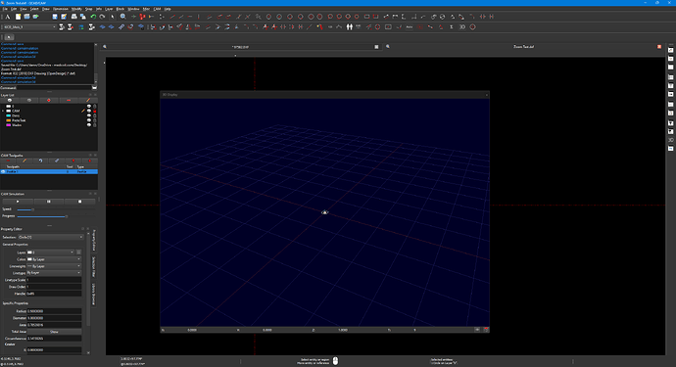Click the Stop simulation button
The image size is (676, 367).
[x=79, y=202]
